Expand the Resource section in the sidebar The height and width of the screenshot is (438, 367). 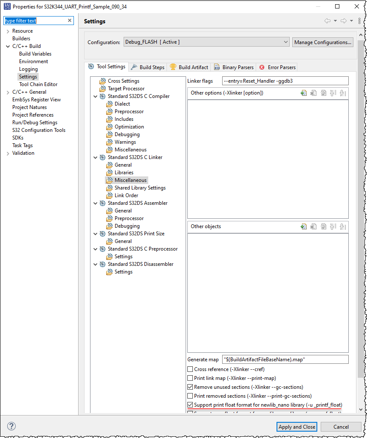coord(8,31)
